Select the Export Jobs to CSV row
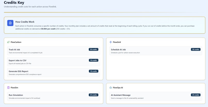 tap(53, 62)
